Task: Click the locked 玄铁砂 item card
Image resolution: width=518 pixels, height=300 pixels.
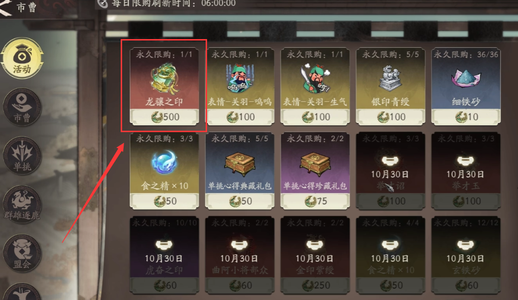Action: coord(465,255)
